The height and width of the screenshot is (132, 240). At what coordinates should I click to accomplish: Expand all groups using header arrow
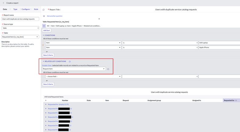(46, 100)
